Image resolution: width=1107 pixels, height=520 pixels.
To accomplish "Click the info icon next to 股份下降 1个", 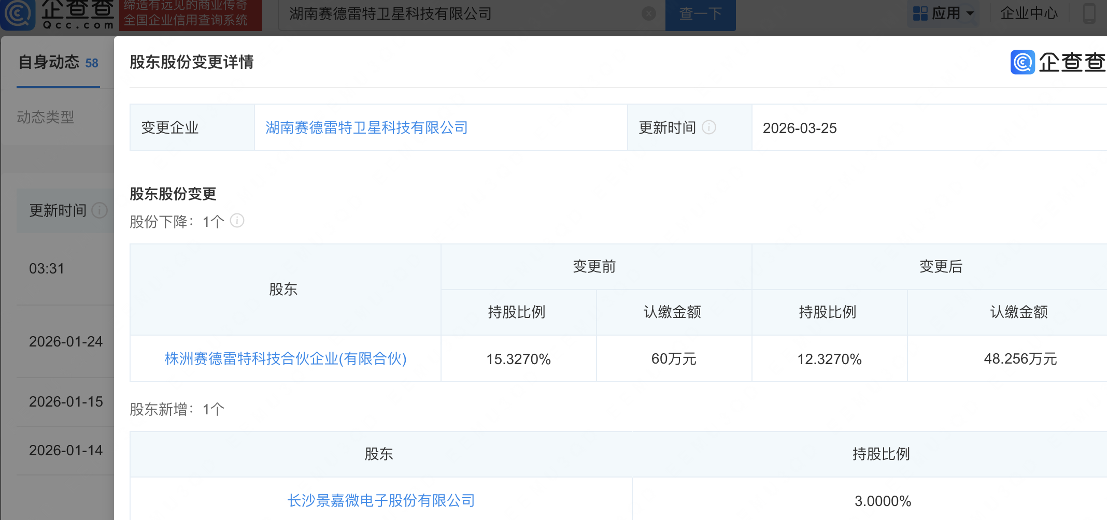I will pos(237,221).
